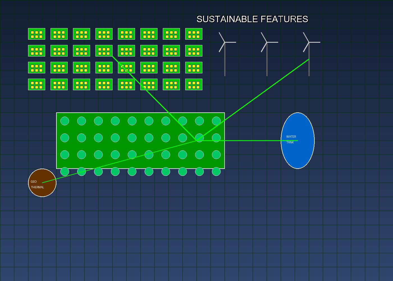The width and height of the screenshot is (393, 281).
Task: Click the bottom-right solar panel icon
Action: (x=194, y=85)
